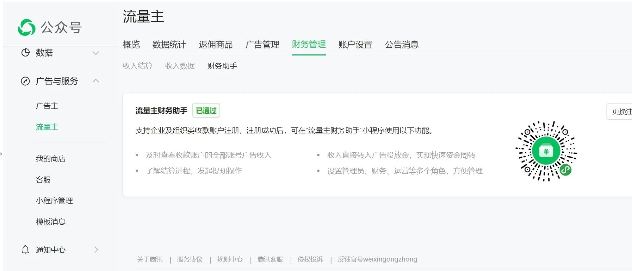Open the 返佣商品 tab

coord(216,45)
